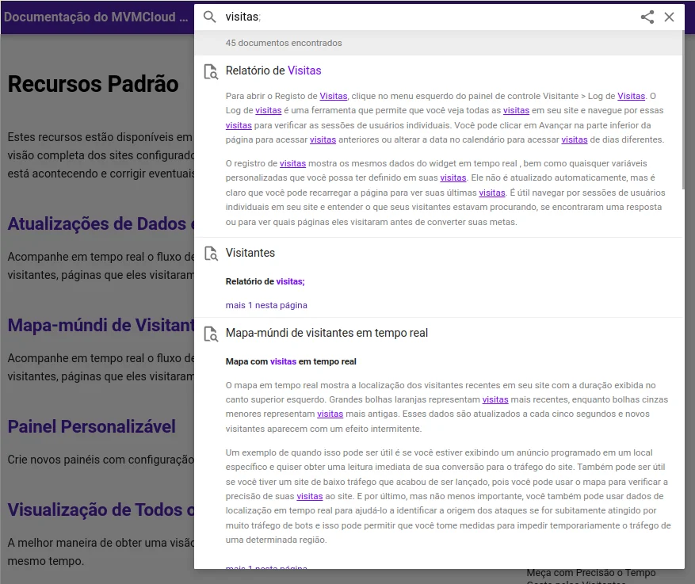The width and height of the screenshot is (695, 584).
Task: Click document icon beside Mapa-múndi result
Action: (211, 334)
